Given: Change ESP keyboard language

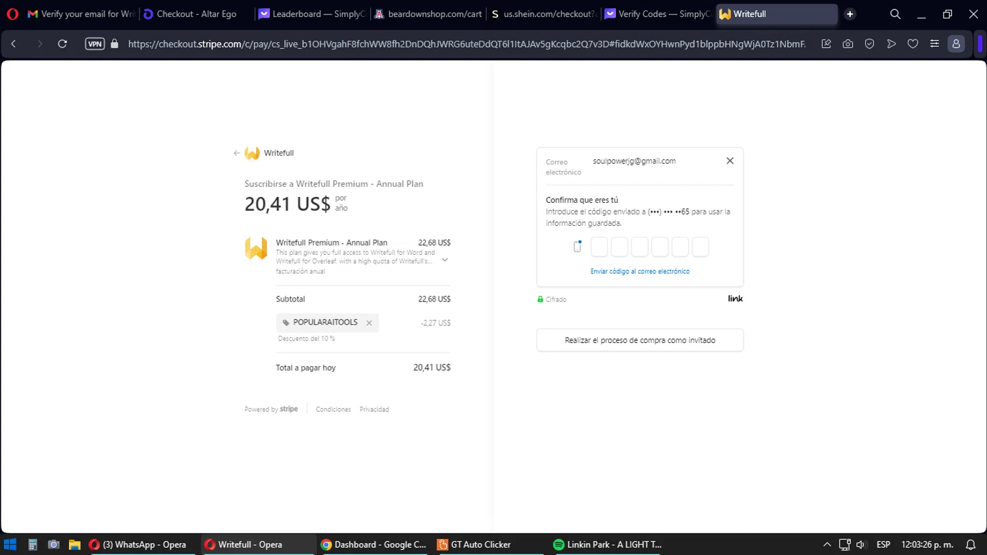Looking at the screenshot, I should [884, 544].
